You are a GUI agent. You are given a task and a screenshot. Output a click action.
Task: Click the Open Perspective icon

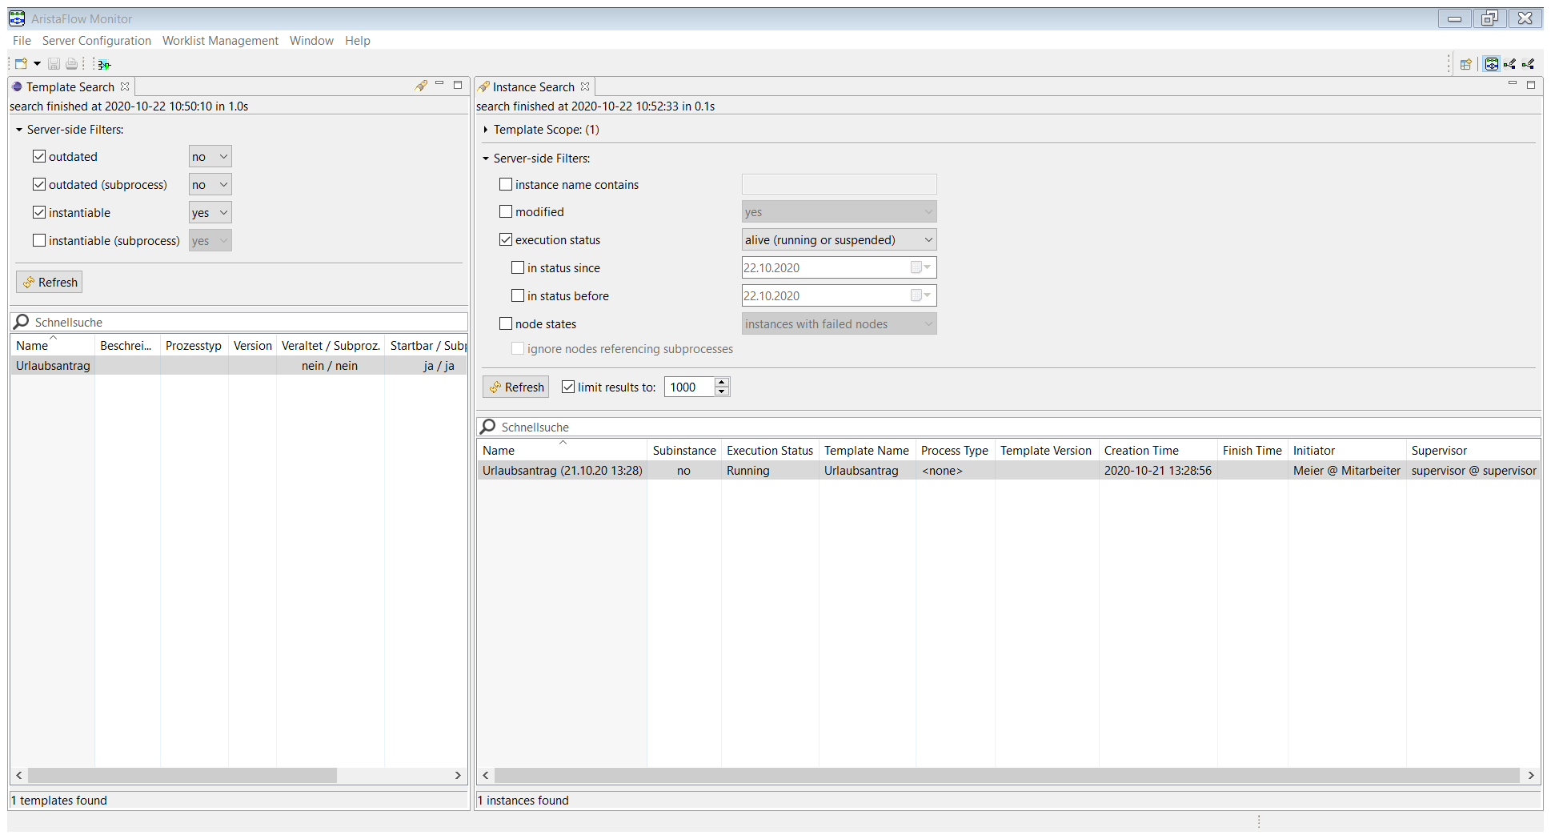[1465, 65]
